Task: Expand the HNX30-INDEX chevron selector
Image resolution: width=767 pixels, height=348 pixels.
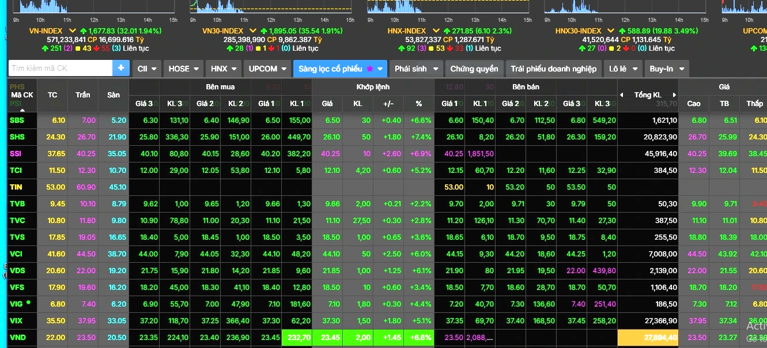Action: pos(612,31)
